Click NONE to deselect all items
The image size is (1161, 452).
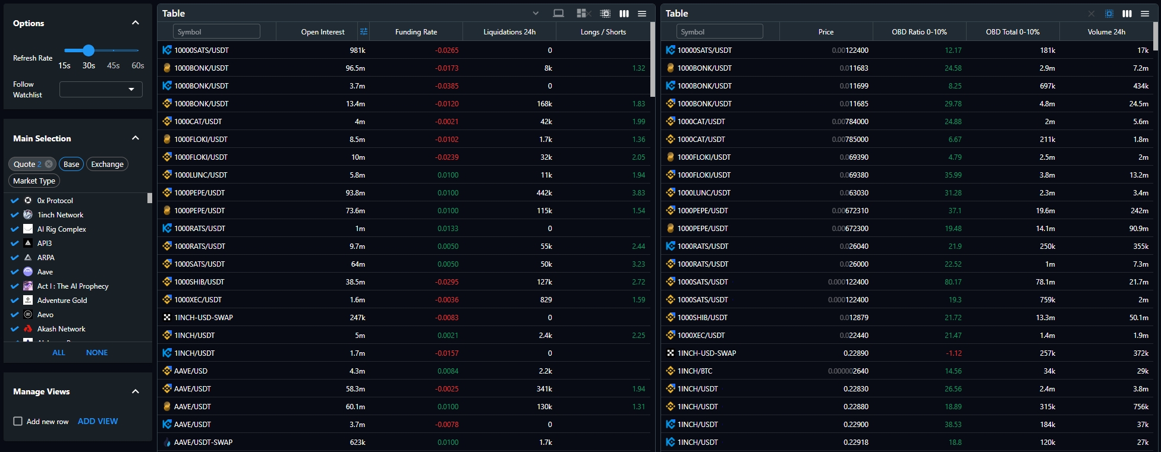(97, 352)
